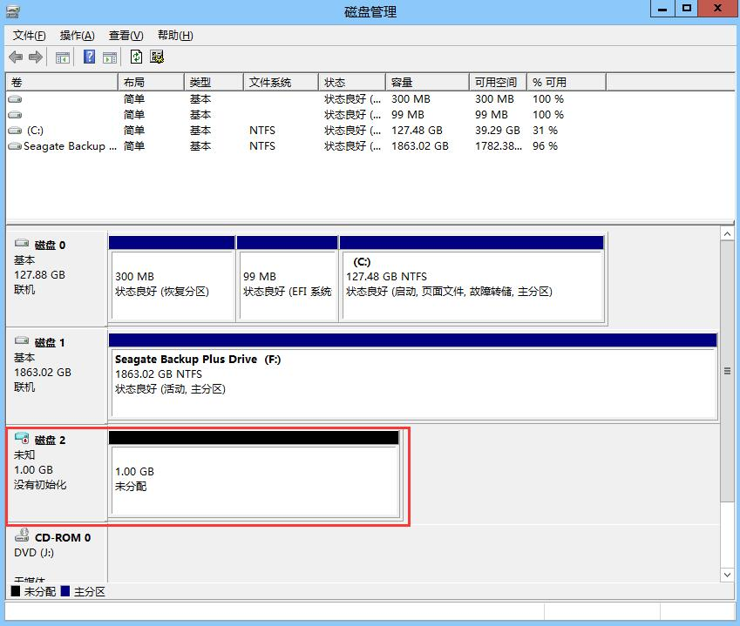The width and height of the screenshot is (740, 626).
Task: Open the 查看(V) menu
Action: (126, 36)
